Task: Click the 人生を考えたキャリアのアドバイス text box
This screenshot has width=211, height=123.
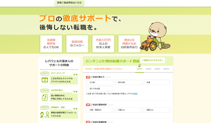Action: pyautogui.click(x=64, y=80)
